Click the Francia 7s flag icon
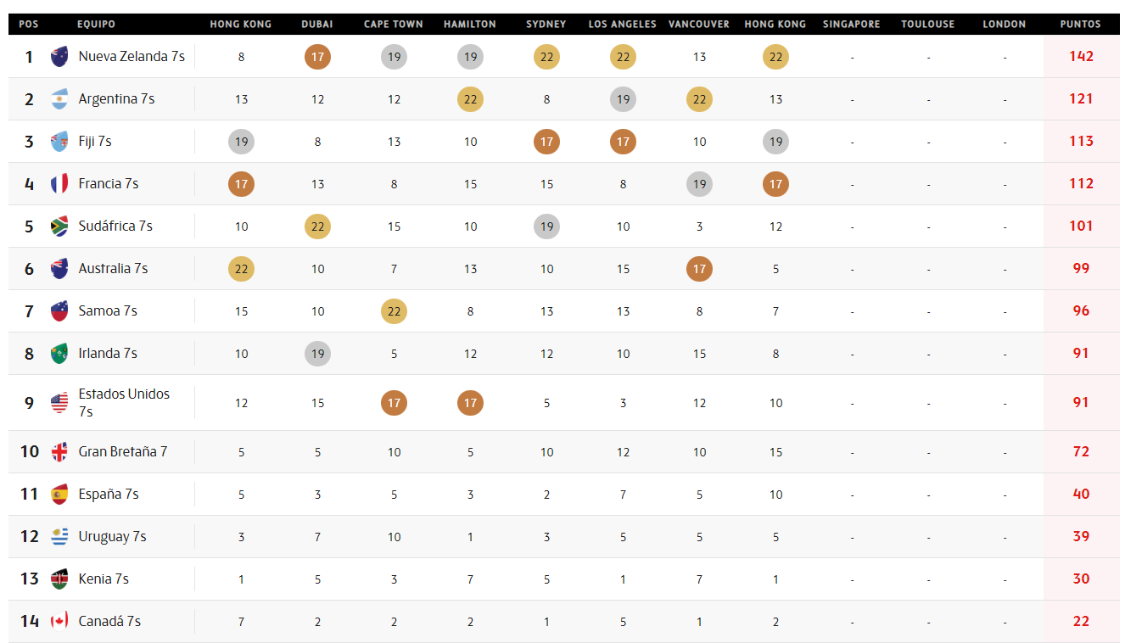Viewport: 1125px width, 643px height. (x=59, y=184)
